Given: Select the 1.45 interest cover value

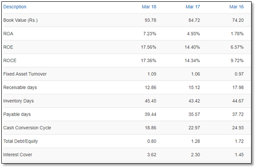Looking at the screenshot, I should [x=239, y=155].
